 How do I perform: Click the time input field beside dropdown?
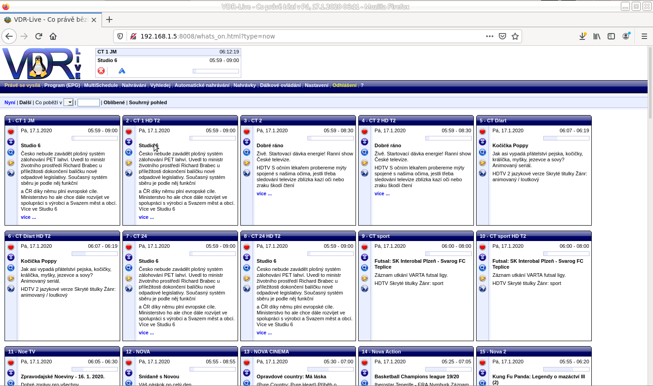(88, 102)
